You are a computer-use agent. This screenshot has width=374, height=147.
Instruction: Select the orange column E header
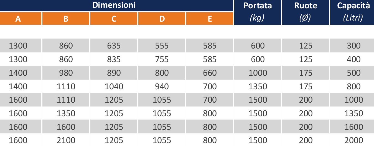[x=210, y=19]
